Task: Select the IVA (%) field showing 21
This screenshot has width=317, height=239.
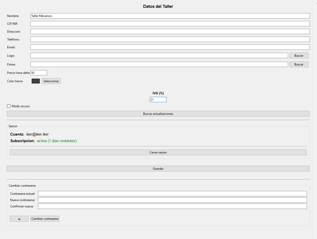Action: click(x=158, y=100)
